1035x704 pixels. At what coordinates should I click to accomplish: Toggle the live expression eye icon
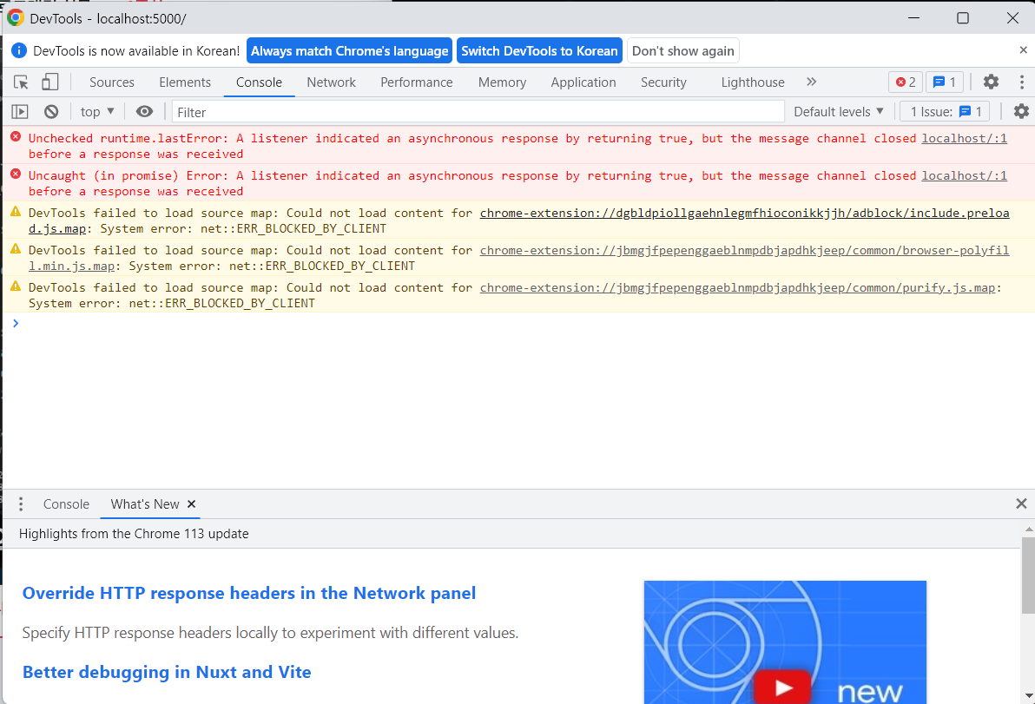144,111
